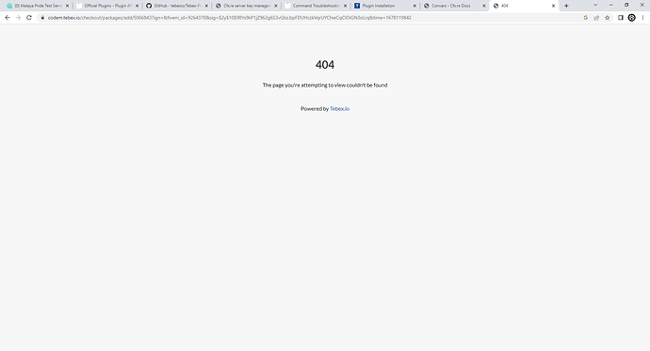Open the browser side panel
The height and width of the screenshot is (351, 650).
pos(621,18)
